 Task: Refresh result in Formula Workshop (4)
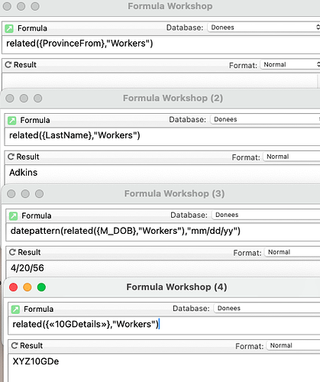coord(15,345)
